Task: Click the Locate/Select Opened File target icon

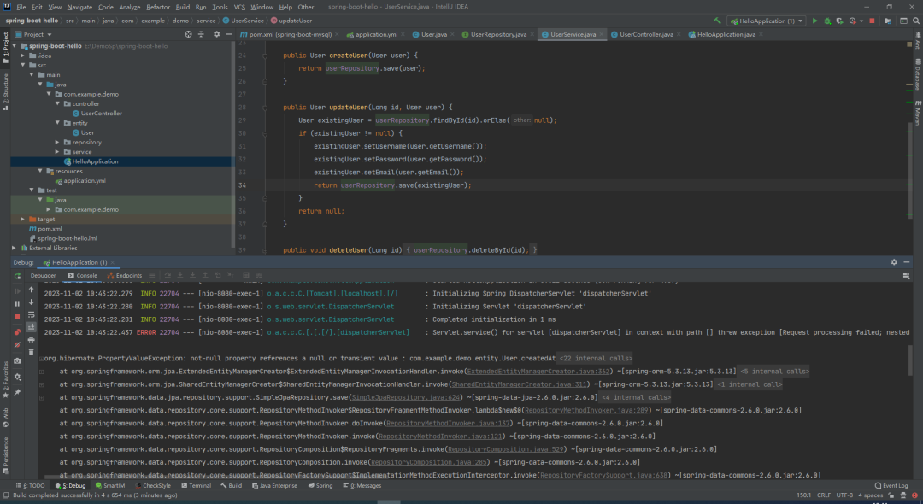Action: [x=188, y=34]
